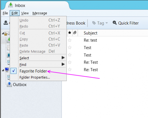
Task: Click the Quick Filter magnifier icon
Action: click(115, 23)
